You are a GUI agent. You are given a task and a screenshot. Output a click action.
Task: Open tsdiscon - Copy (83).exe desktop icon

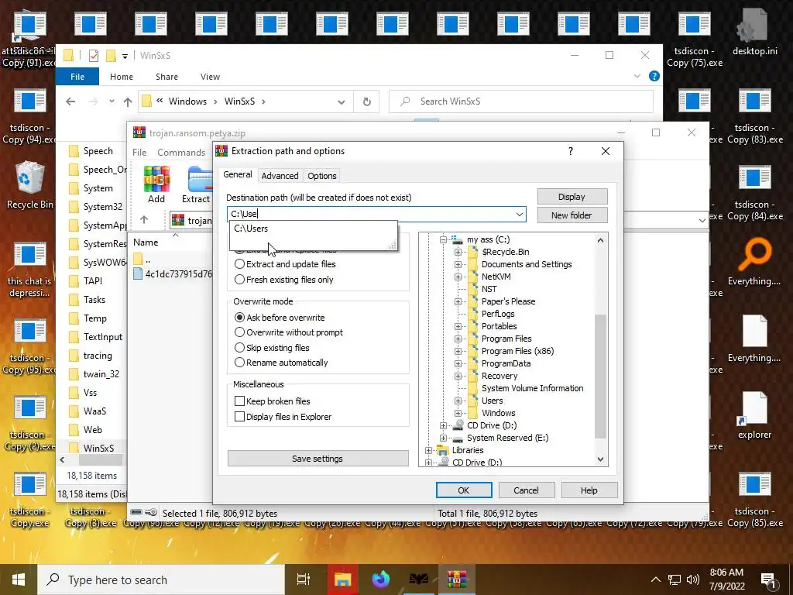tap(755, 117)
